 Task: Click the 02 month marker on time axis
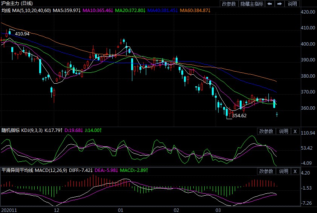point(176,210)
